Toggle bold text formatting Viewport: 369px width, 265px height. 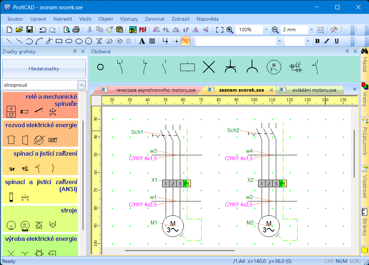point(317,41)
